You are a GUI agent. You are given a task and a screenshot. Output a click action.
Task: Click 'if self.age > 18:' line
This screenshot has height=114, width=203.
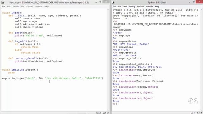pos(28,44)
